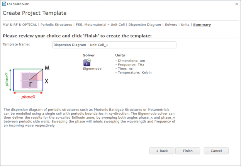The image size is (241, 166).
Task: Cancel the template creation dialog
Action: (216, 151)
